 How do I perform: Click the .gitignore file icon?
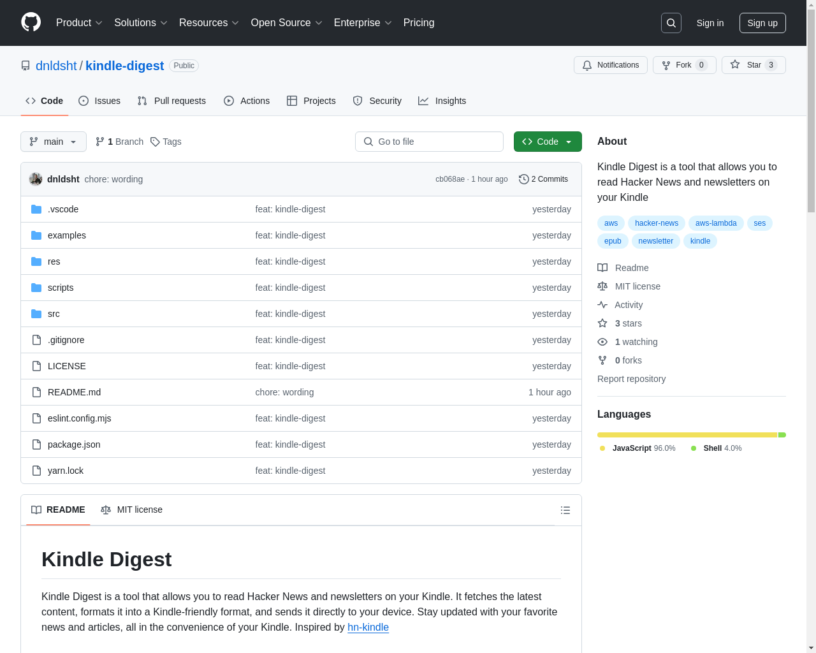36,340
